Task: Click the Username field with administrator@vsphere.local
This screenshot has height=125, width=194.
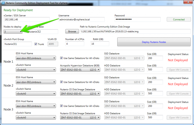Action: pyautogui.click(x=81, y=20)
